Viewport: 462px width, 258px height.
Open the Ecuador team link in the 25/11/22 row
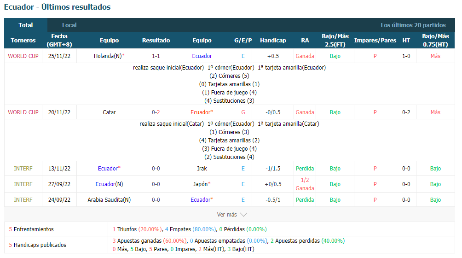[x=202, y=56]
